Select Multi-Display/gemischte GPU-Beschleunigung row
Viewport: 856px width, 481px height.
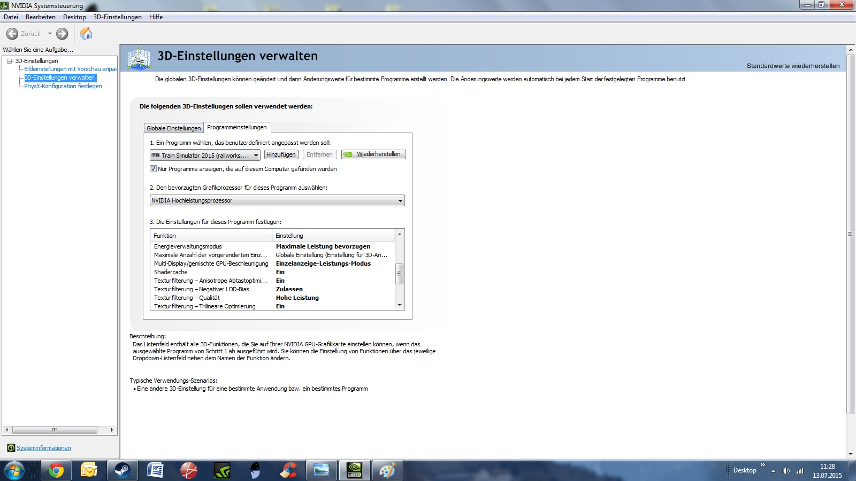(x=273, y=263)
